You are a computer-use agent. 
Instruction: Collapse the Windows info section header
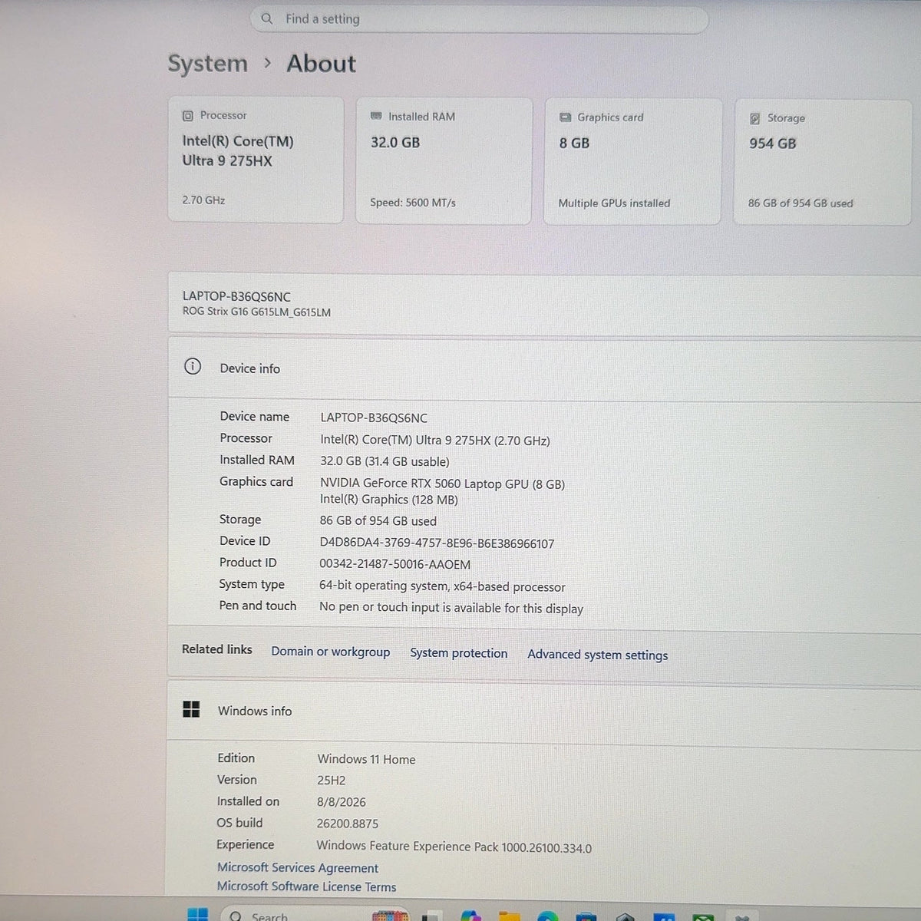point(544,711)
